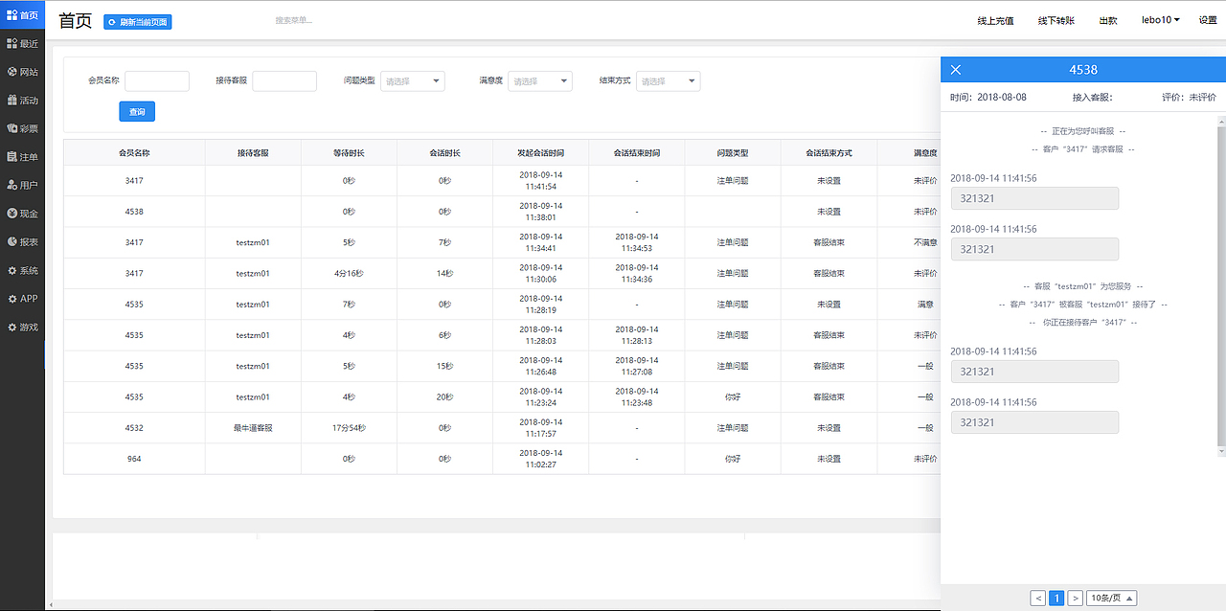Open the 现金 sidebar section
Screen dimensions: 1226x611
[22, 214]
